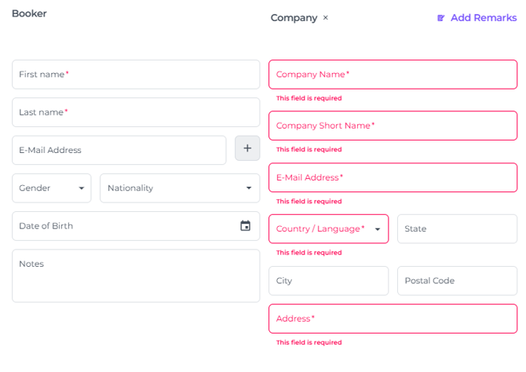Select the company Address field
The image size is (526, 372).
pyautogui.click(x=393, y=319)
